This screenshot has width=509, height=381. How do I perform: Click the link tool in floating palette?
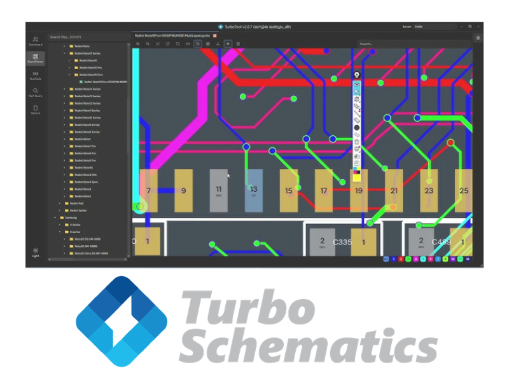pyautogui.click(x=357, y=135)
